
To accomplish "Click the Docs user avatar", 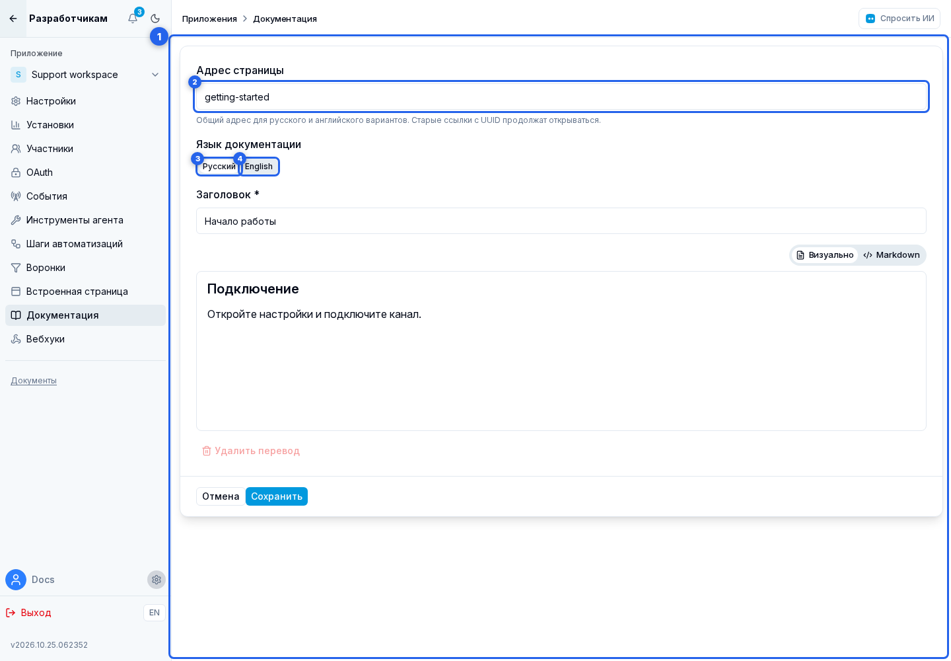I will [16, 580].
